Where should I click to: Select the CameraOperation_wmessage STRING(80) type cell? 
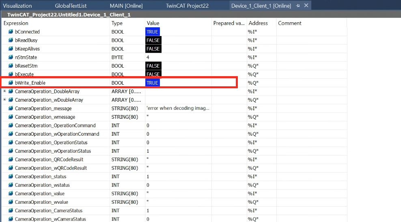[125, 117]
